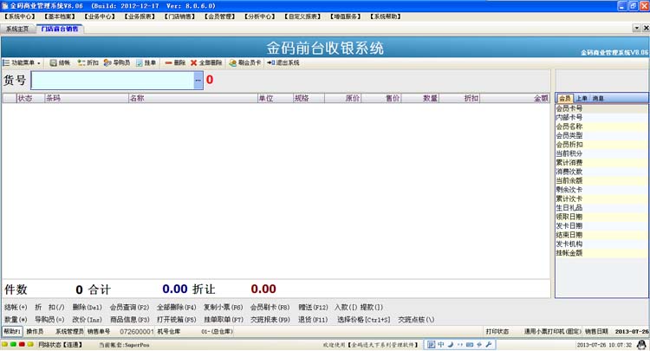This screenshot has width=650, height=351.
Task: Click the 折扣(/) shortcut button
Action: [49, 308]
